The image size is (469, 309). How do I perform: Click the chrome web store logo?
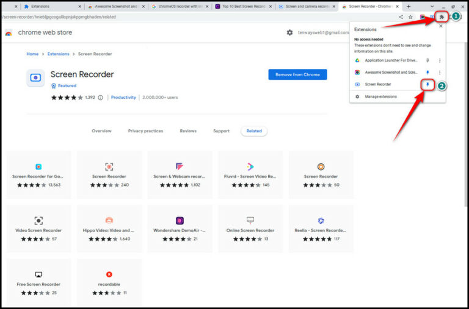9,32
